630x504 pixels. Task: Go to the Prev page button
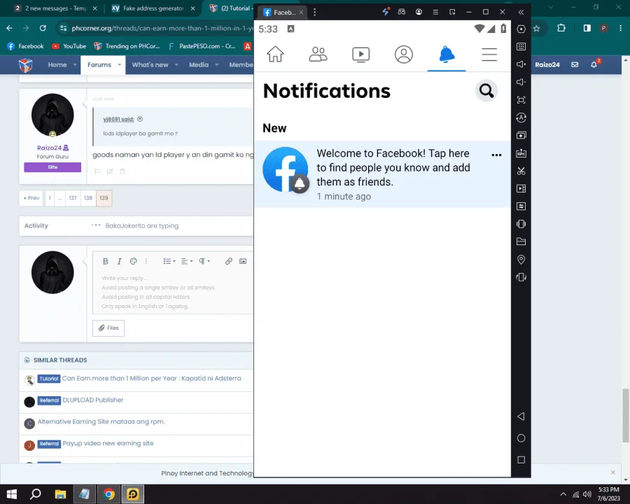pos(31,198)
